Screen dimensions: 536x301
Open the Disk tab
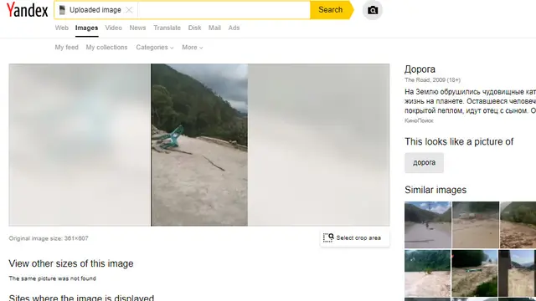194,28
